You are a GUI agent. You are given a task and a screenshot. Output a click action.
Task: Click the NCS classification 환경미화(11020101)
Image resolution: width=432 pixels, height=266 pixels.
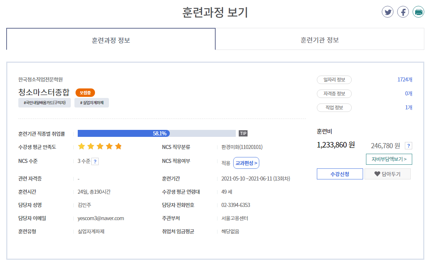242,147
